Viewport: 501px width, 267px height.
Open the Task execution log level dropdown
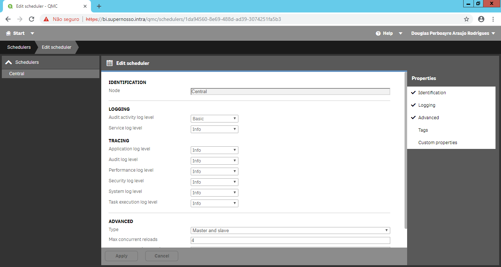[x=215, y=204]
